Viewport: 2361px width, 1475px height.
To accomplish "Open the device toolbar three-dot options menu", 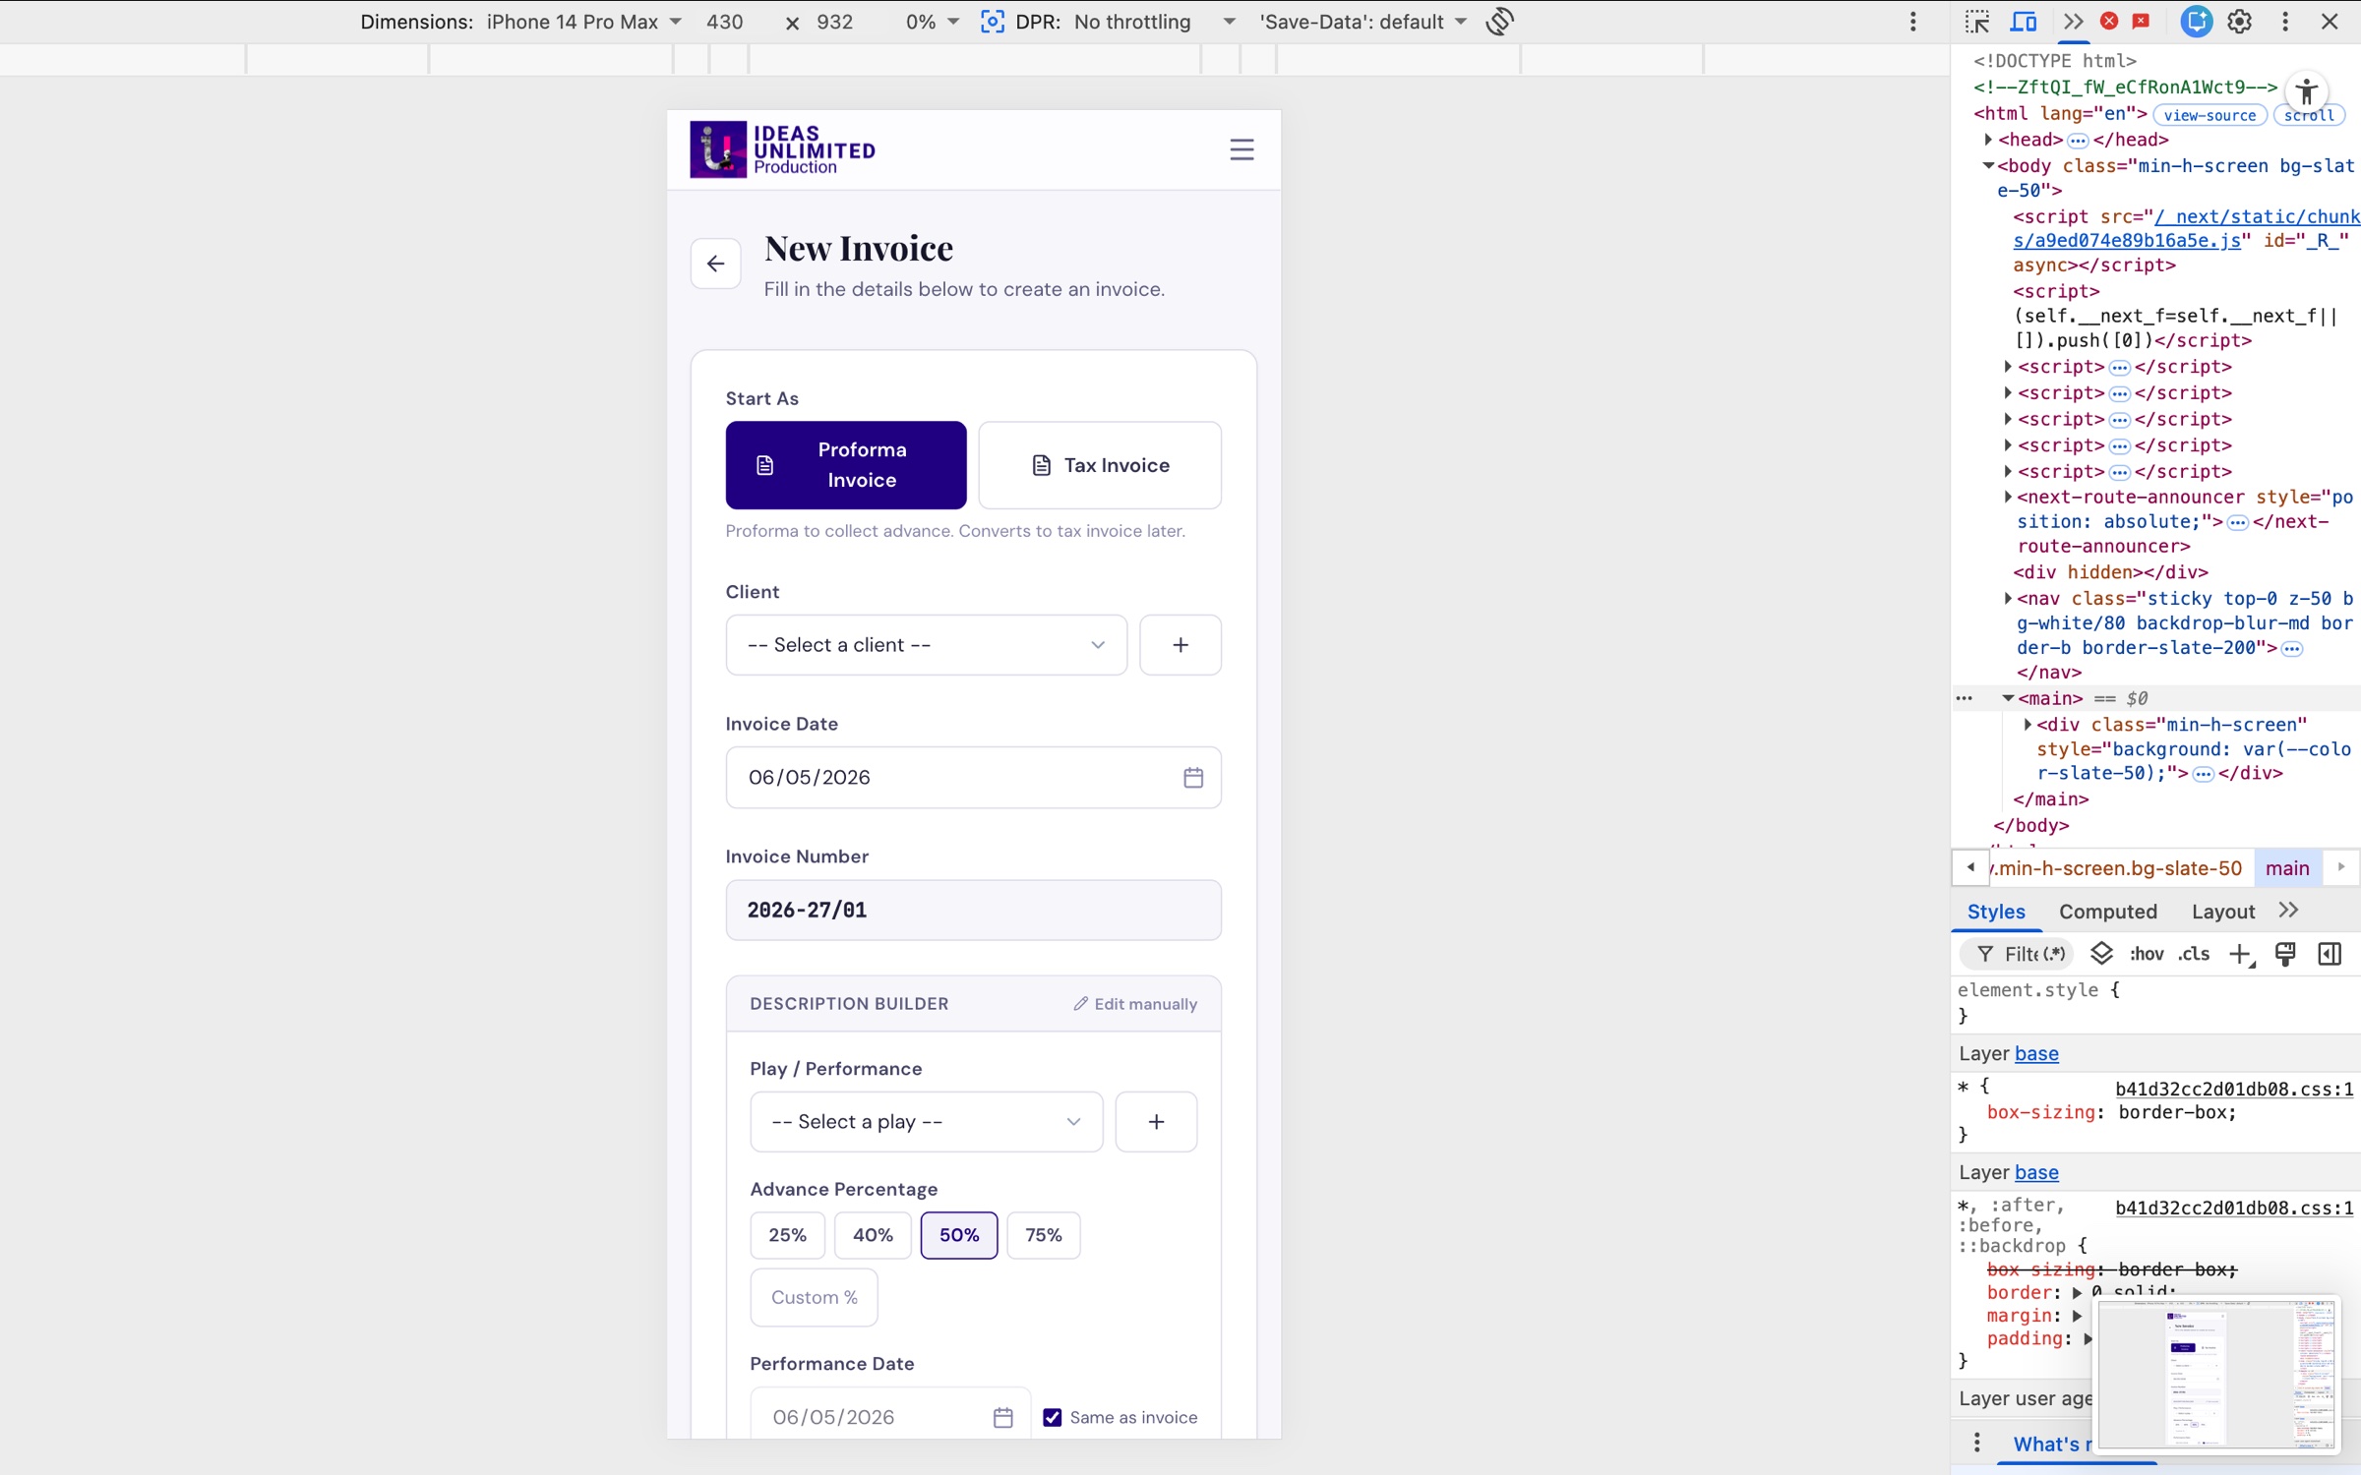I will pyautogui.click(x=1913, y=22).
